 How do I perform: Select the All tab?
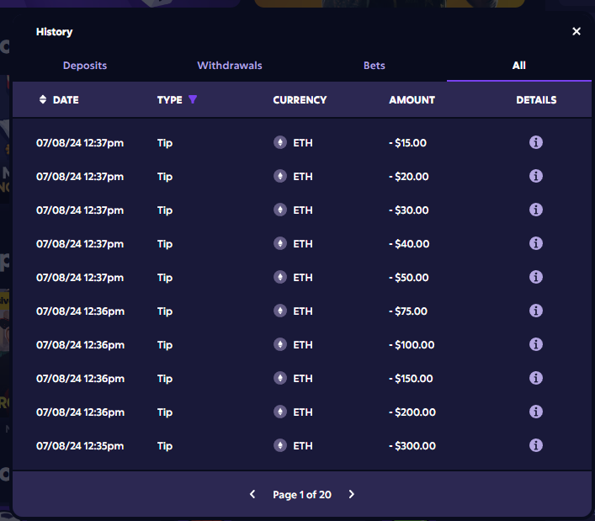pos(518,66)
